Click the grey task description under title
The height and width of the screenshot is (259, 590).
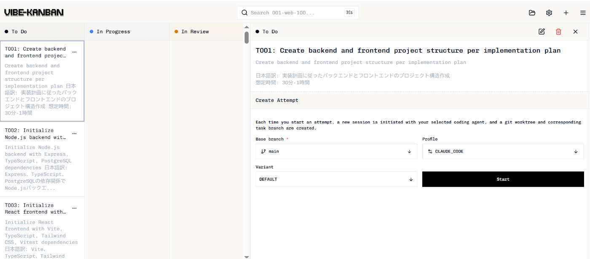(361, 62)
